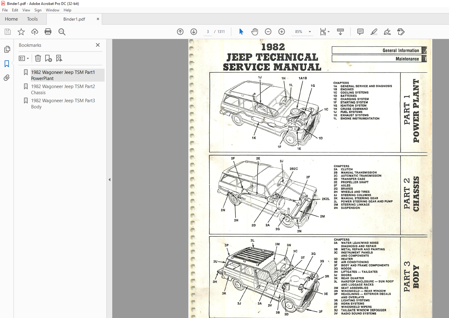Go to previous page arrow
The width and height of the screenshot is (449, 318).
(180, 32)
